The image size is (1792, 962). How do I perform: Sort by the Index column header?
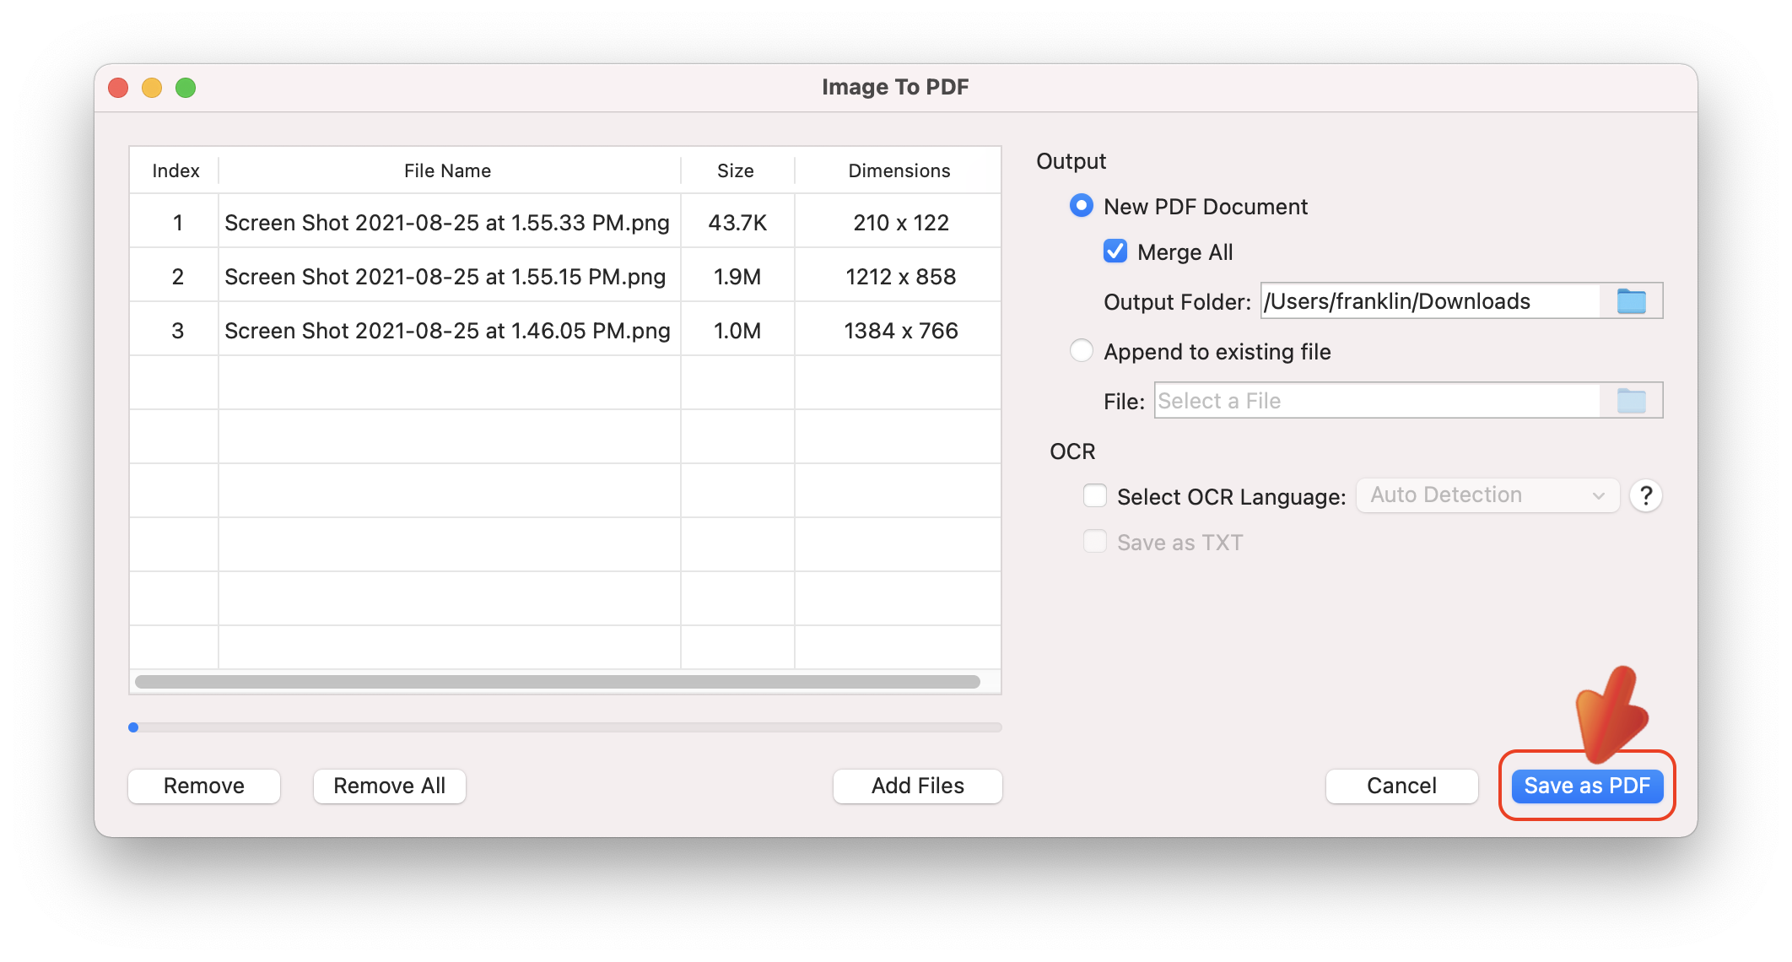coord(175,170)
